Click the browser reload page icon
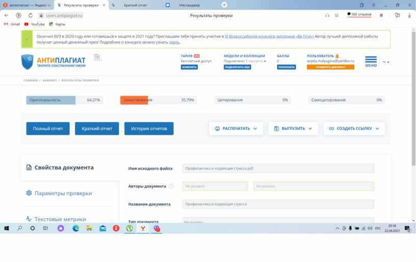 pos(31,15)
